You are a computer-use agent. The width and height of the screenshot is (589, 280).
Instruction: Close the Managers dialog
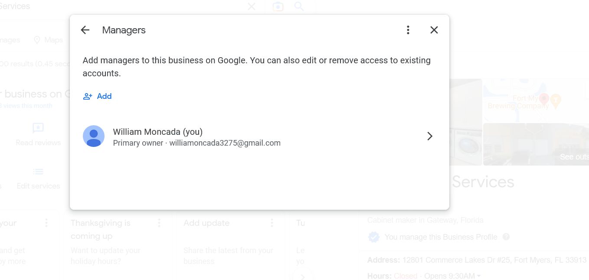pos(434,30)
